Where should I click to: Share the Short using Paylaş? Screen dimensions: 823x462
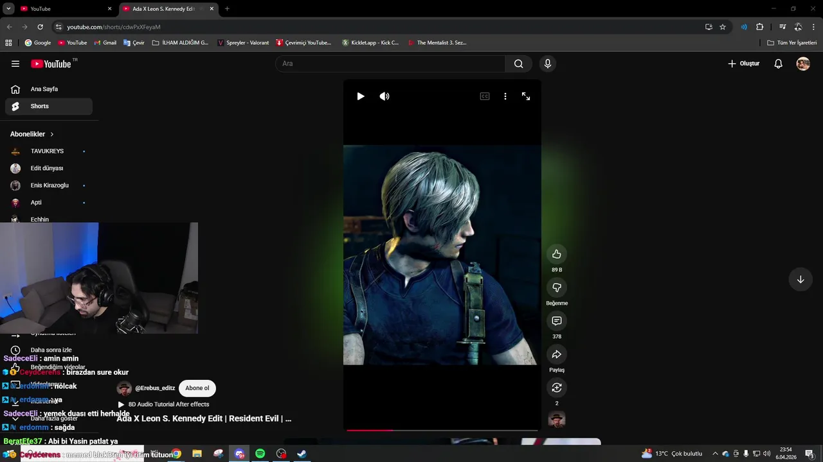[x=557, y=354]
